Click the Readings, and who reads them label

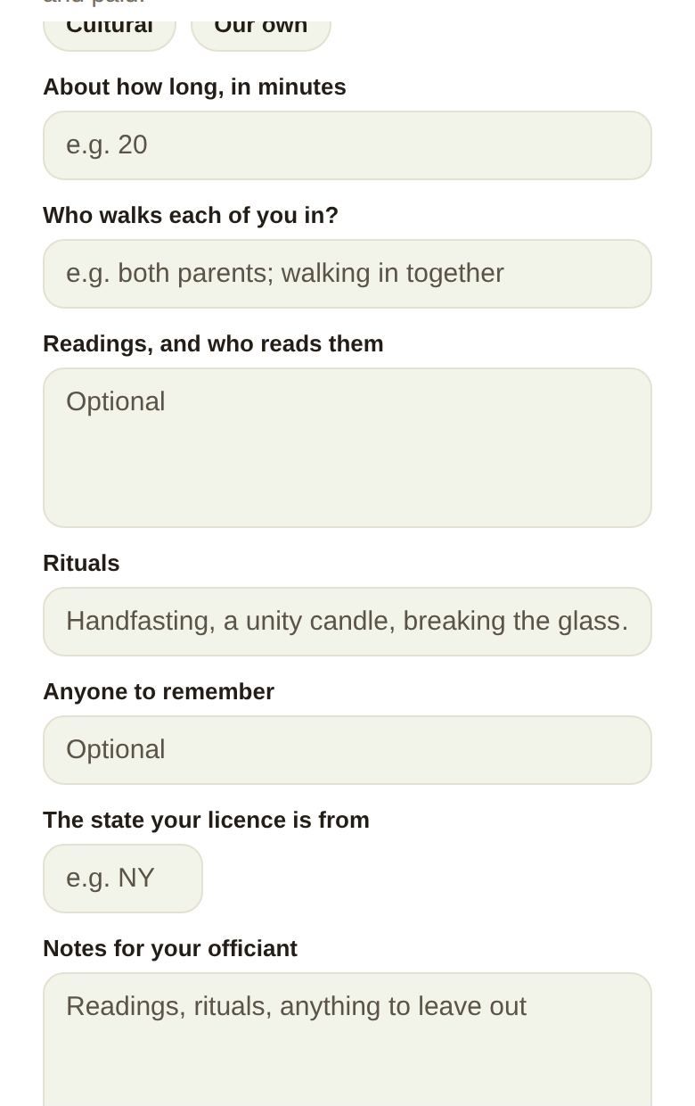pos(213,343)
